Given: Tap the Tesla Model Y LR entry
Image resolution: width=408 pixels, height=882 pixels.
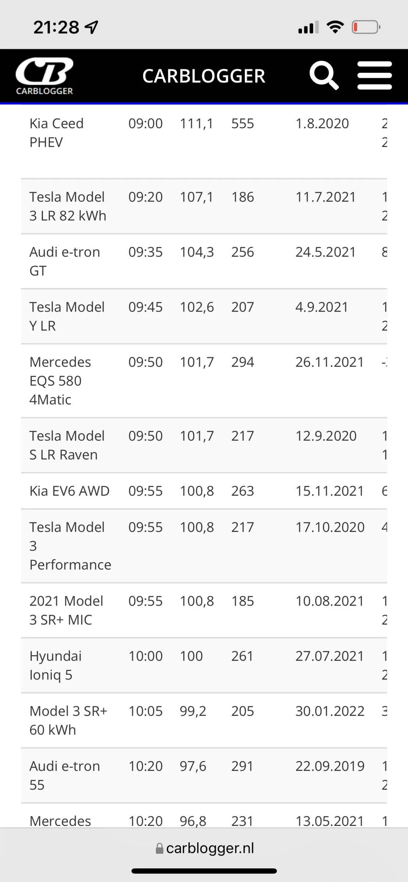Looking at the screenshot, I should pos(67,316).
